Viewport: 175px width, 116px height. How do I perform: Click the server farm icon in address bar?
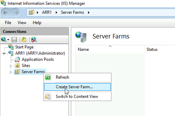(x=31, y=12)
